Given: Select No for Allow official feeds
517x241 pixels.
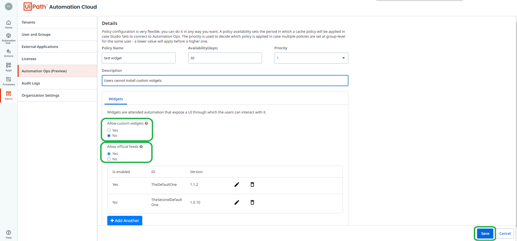Looking at the screenshot, I should pos(109,159).
